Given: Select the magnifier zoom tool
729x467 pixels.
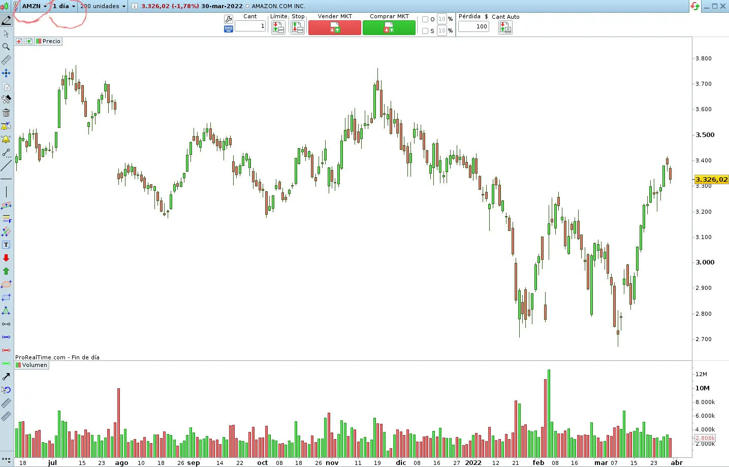Looking at the screenshot, I should pyautogui.click(x=6, y=47).
